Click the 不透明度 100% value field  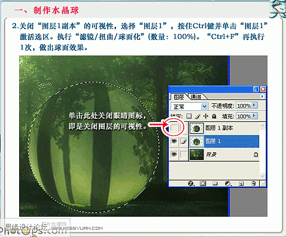pos(244,106)
